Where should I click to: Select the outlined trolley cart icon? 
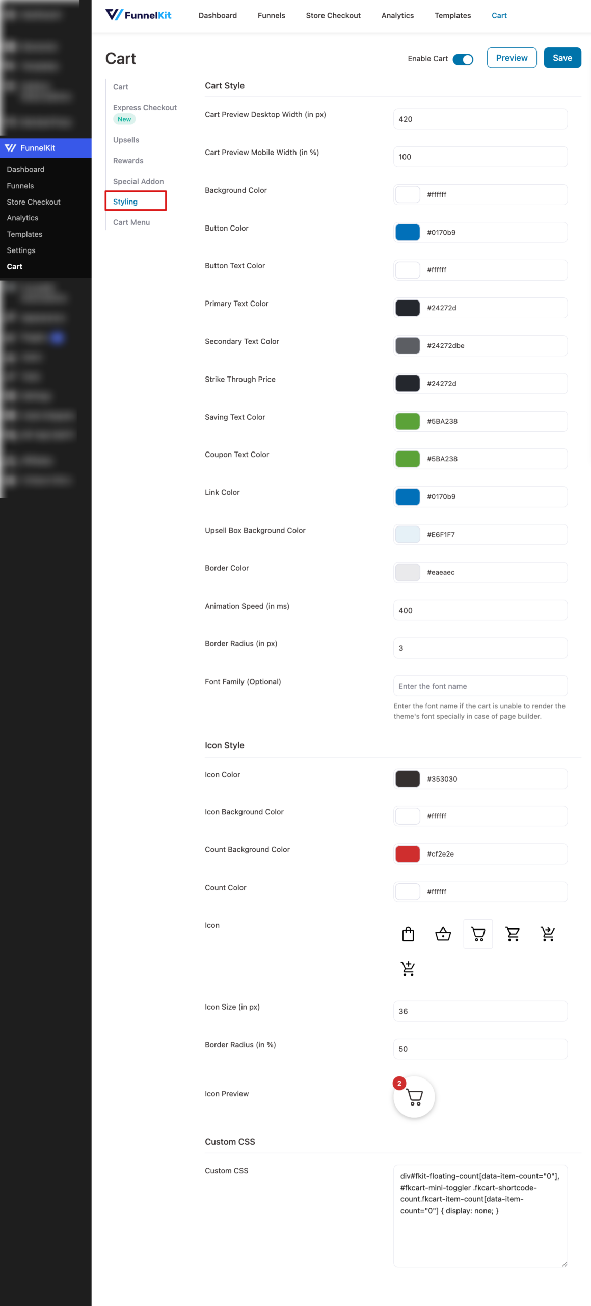pos(478,934)
